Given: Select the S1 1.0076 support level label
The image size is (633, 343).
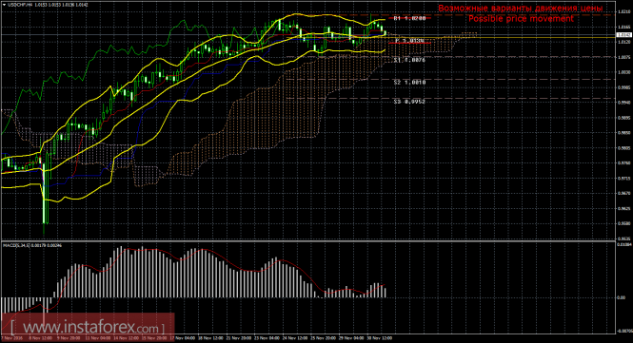Looking at the screenshot, I should pos(409,60).
